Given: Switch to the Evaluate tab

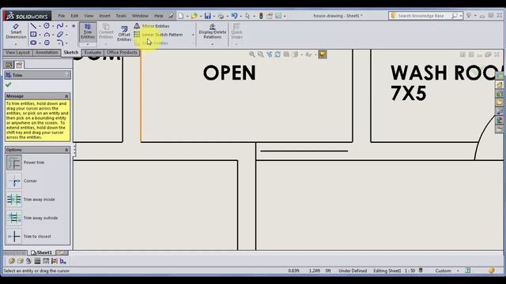Looking at the screenshot, I should pos(93,53).
